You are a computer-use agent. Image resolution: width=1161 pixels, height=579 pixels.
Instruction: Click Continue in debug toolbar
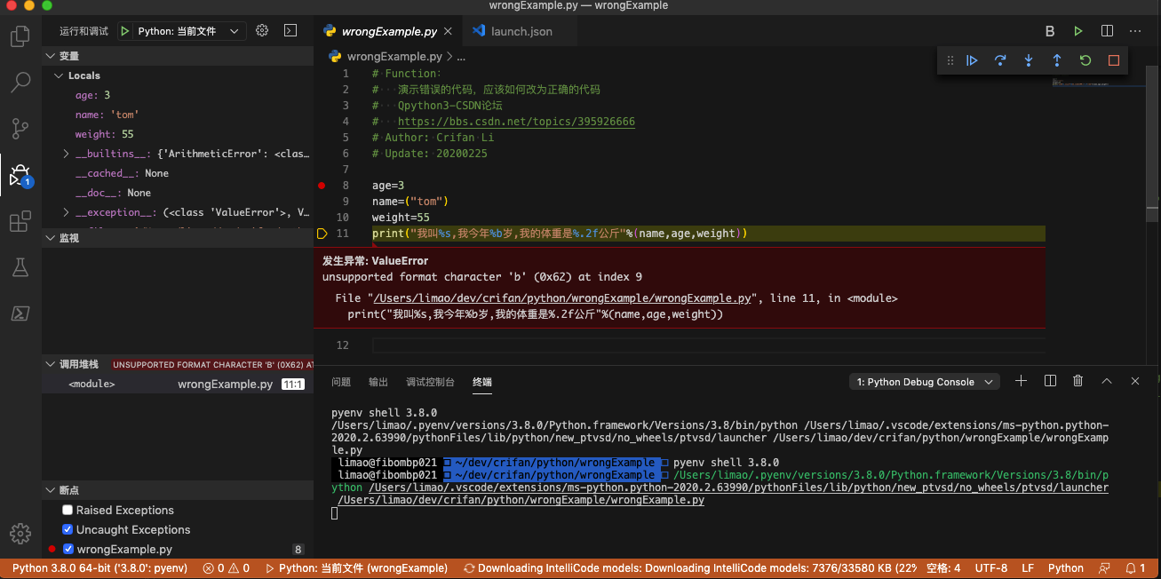[x=972, y=60]
